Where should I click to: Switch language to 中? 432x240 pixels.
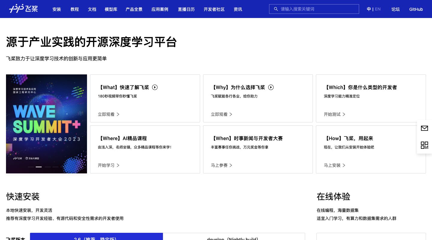pos(369,9)
